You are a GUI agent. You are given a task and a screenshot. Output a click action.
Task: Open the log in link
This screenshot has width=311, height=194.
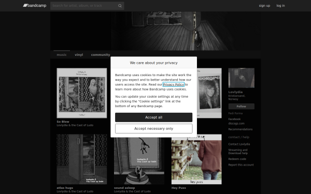coord(280,6)
